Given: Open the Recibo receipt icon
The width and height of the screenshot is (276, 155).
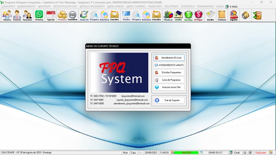Looking at the screenshot, I should click(210, 15).
